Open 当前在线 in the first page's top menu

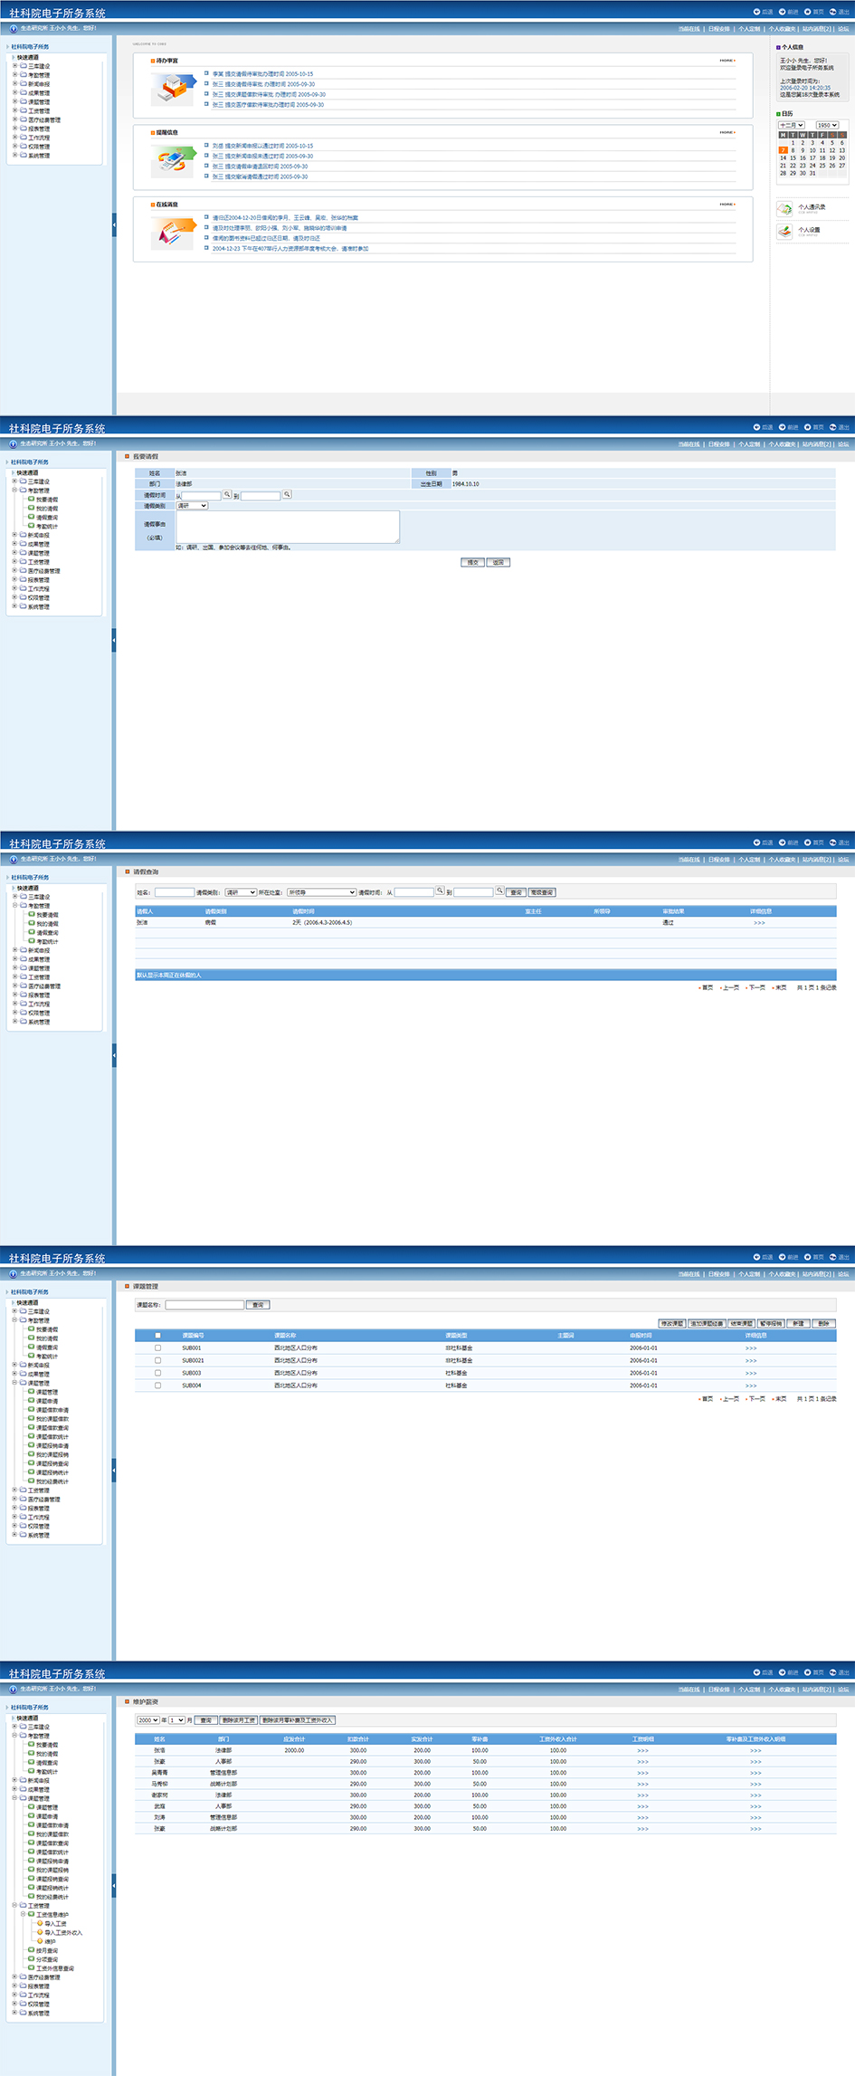tap(689, 29)
